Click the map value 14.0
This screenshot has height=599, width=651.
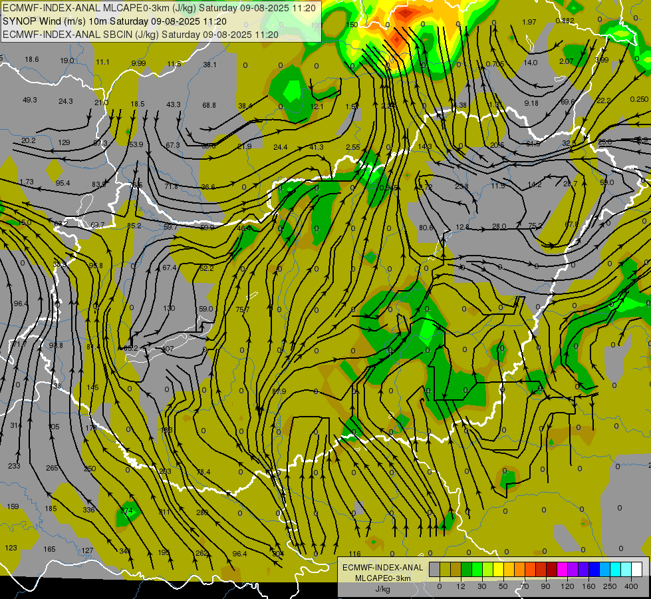531,63
